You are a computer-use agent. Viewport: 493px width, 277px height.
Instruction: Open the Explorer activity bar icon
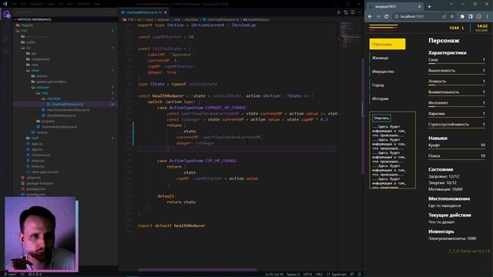6,15
